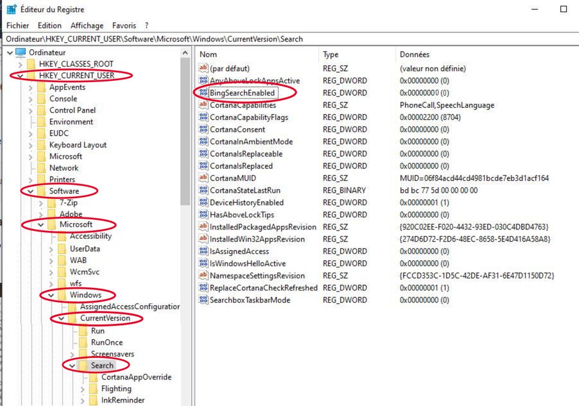Click the Control Panel folder icon
Screen dimensions: 579x406
[40, 110]
